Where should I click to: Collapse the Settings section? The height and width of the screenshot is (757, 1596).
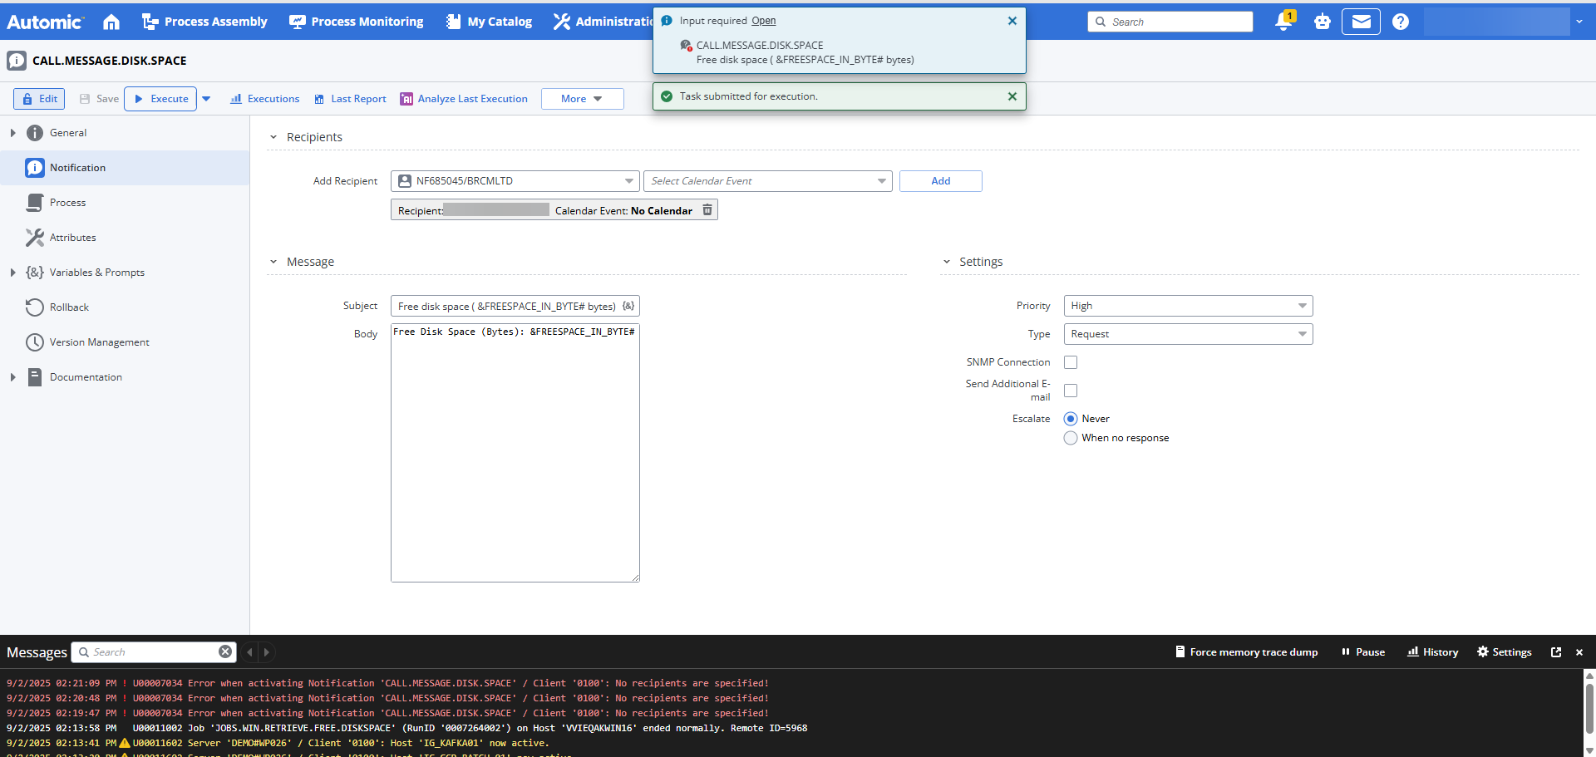click(946, 262)
